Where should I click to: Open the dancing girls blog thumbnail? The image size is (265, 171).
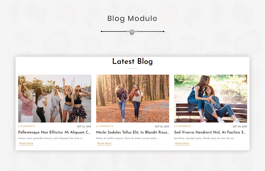pyautogui.click(x=55, y=99)
